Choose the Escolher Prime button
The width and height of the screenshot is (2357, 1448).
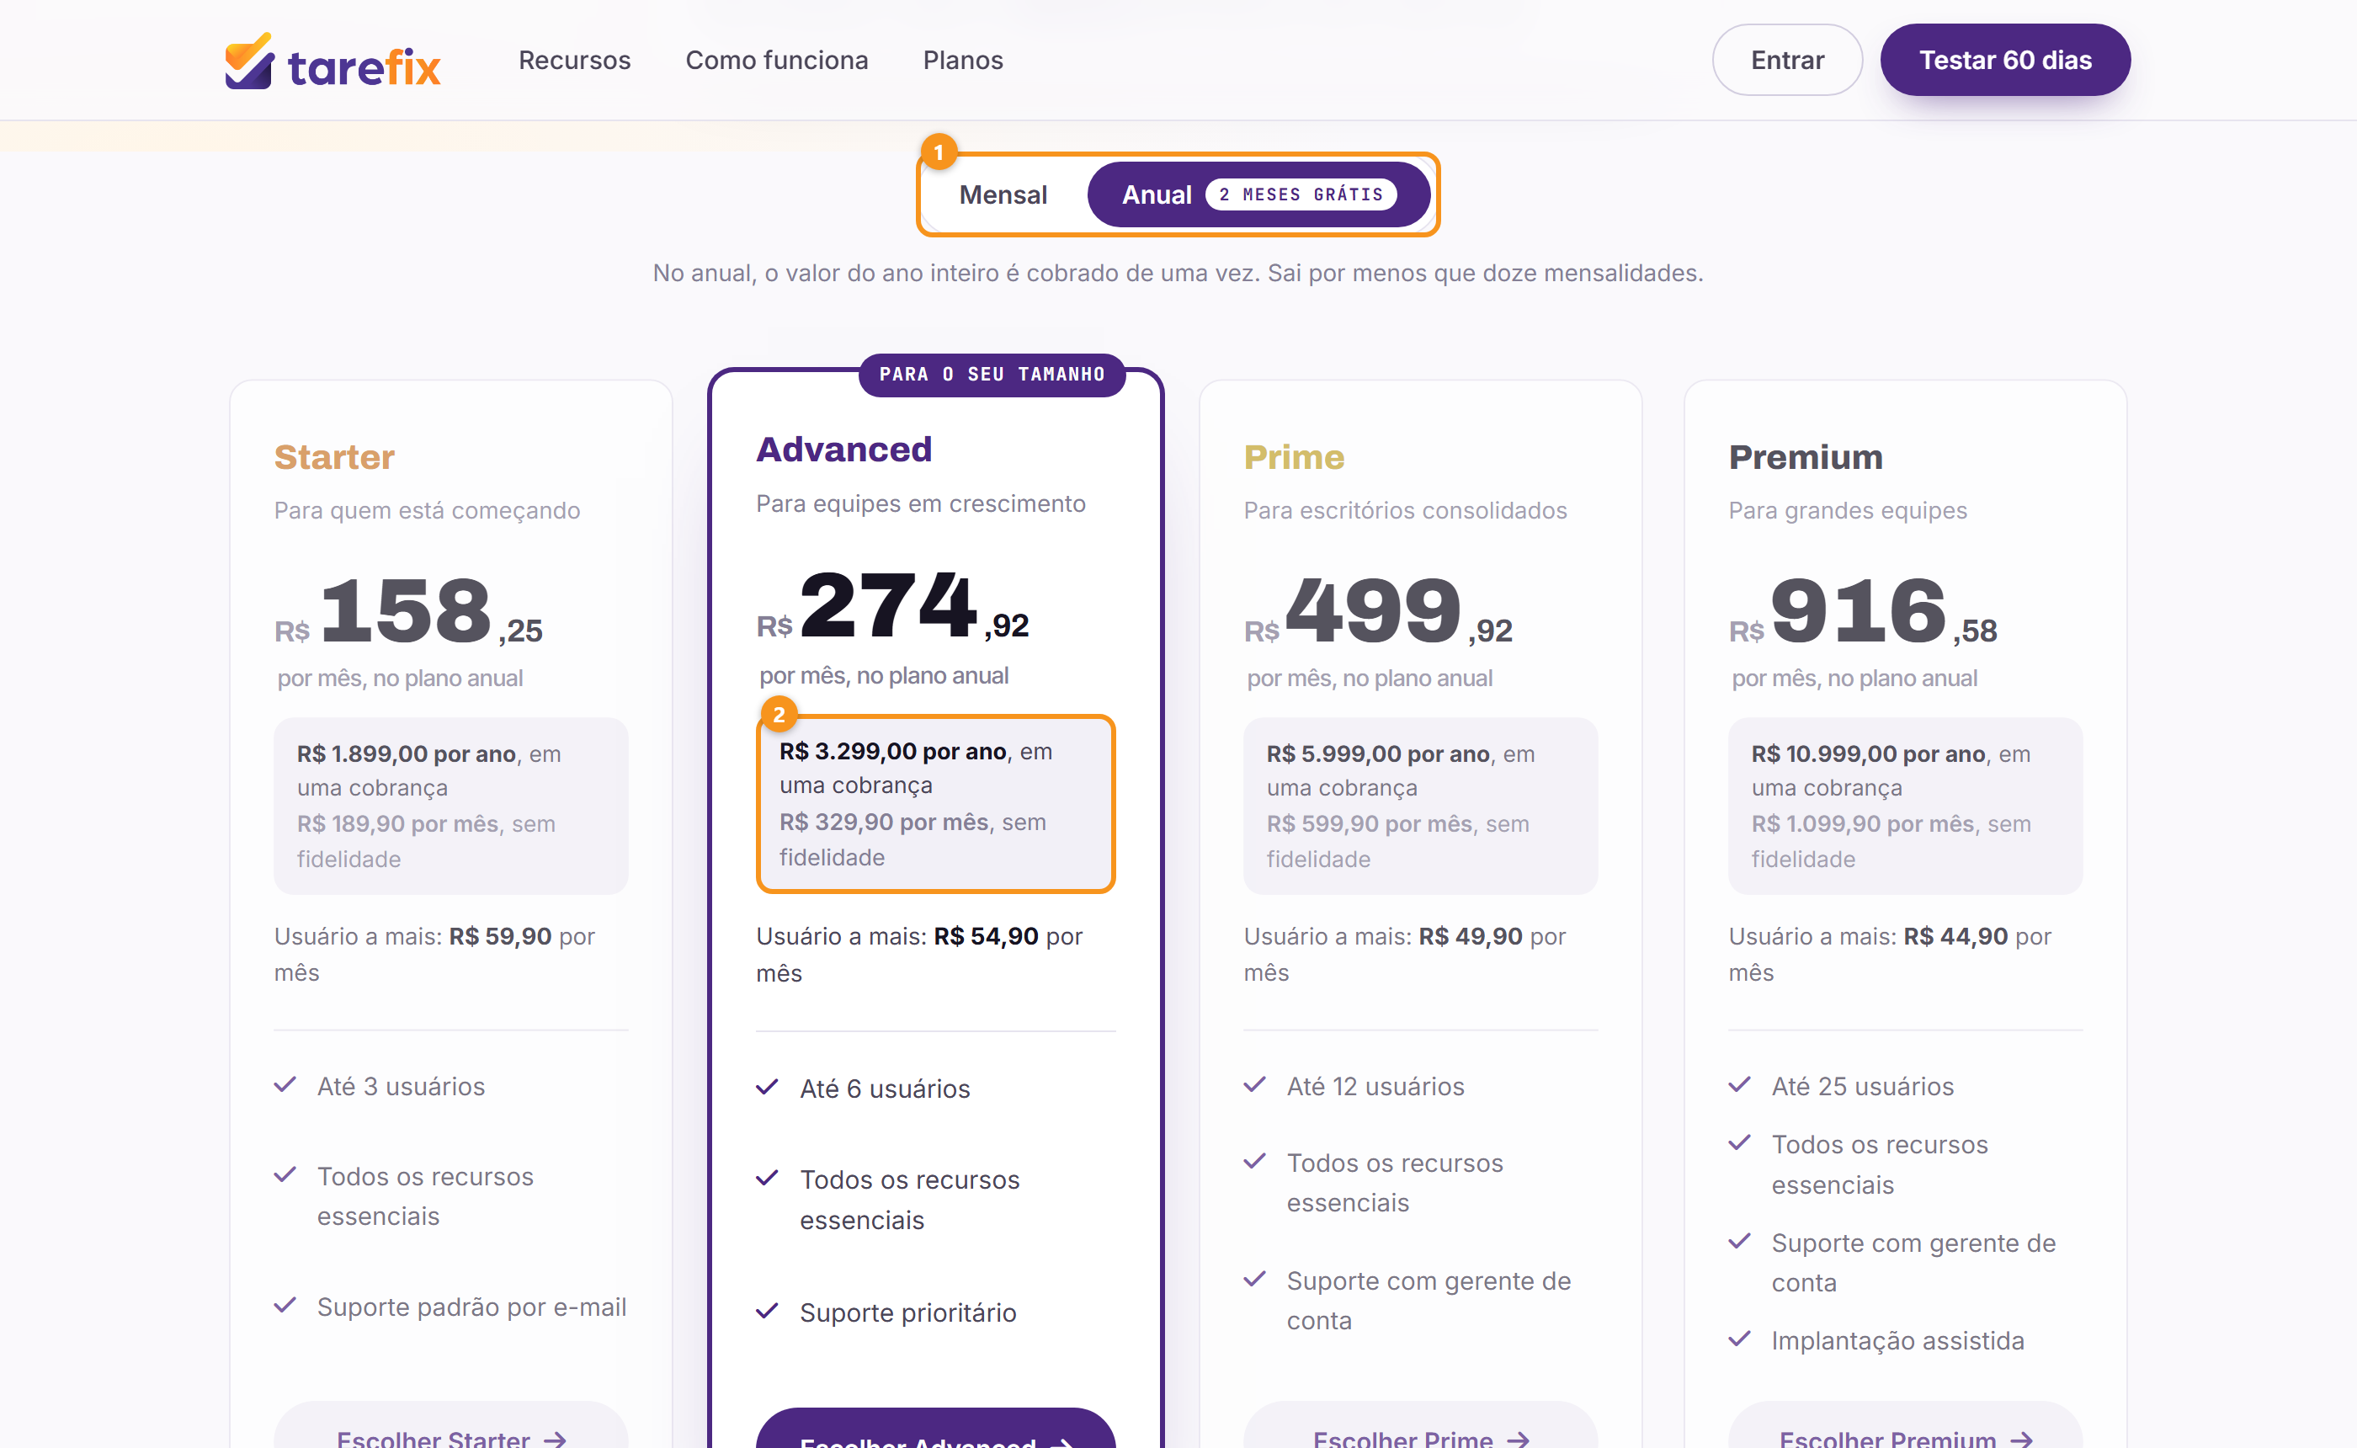click(x=1421, y=1427)
